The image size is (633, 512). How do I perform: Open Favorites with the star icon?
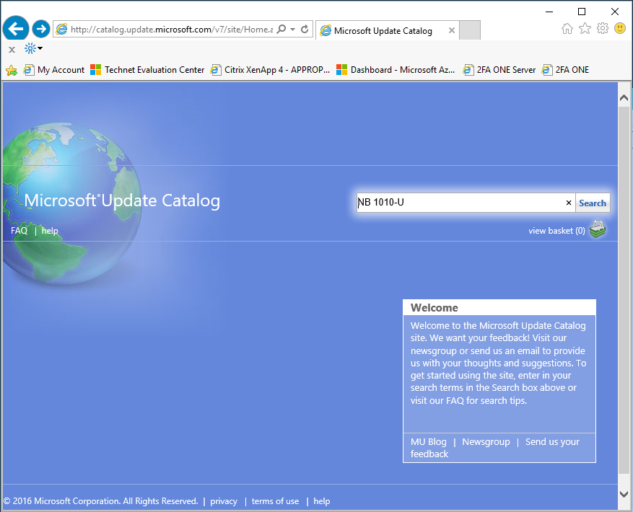pos(585,28)
